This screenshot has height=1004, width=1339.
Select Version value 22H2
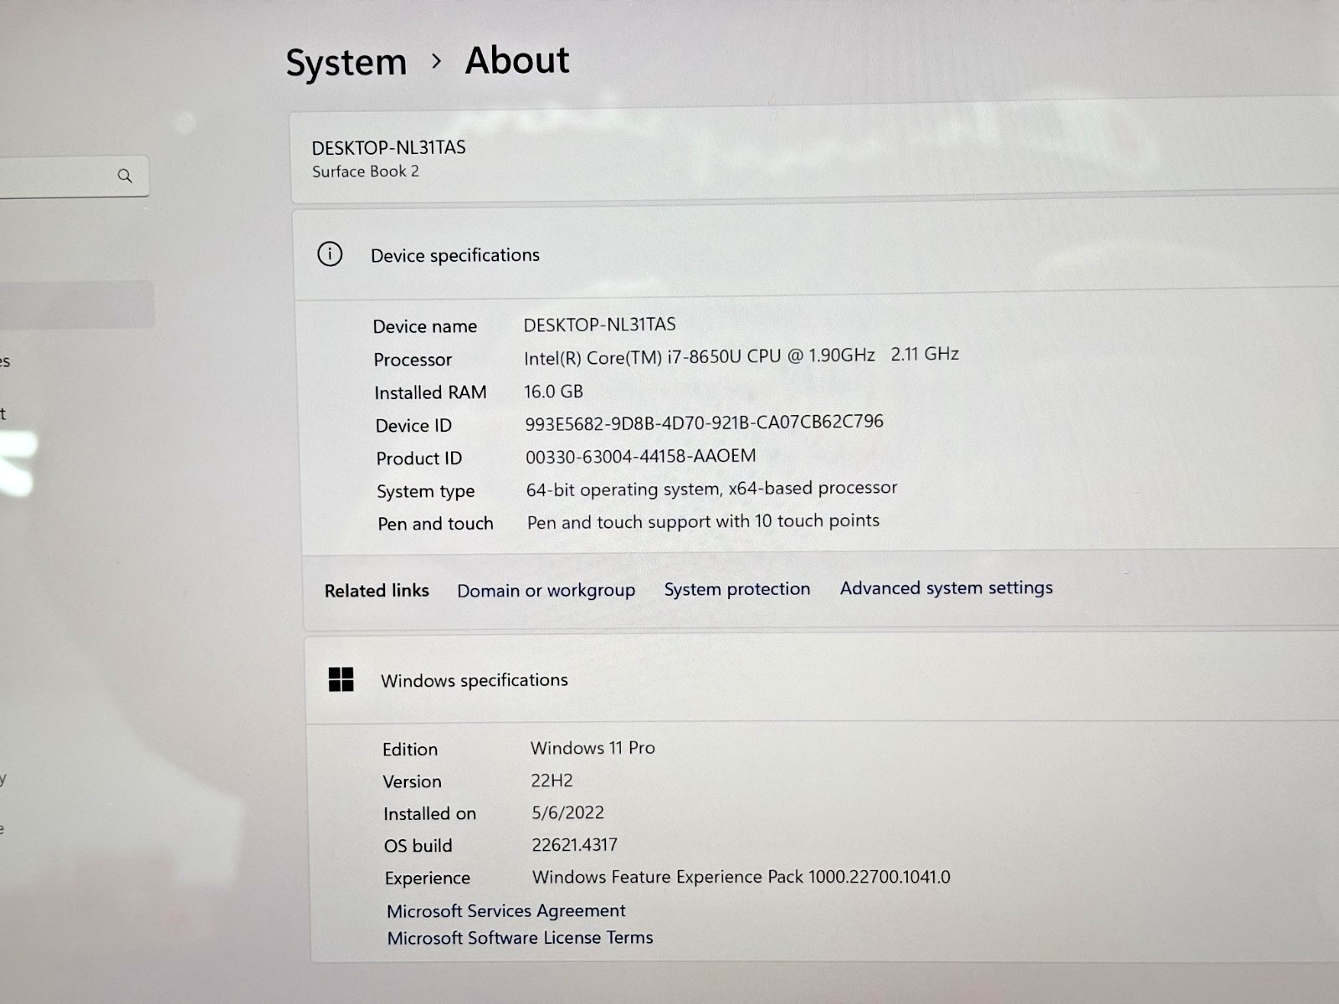click(x=552, y=781)
